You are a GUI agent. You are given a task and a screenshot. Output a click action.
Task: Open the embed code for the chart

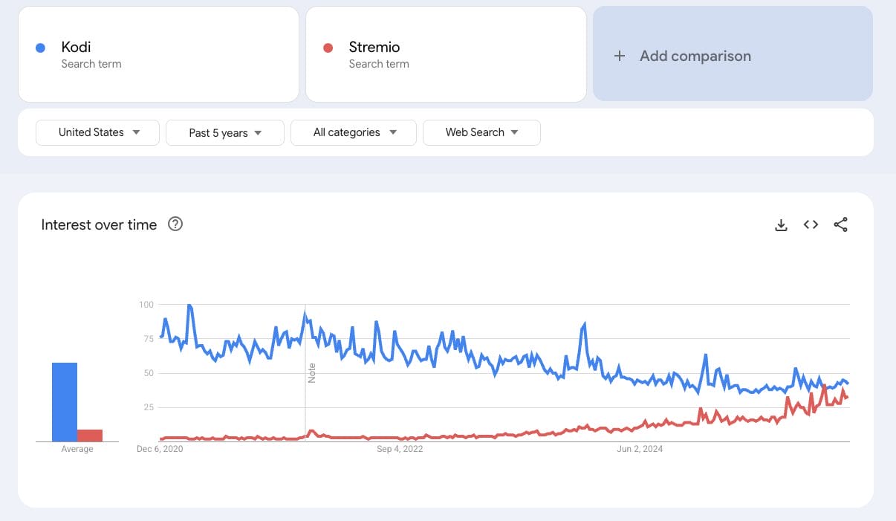pyautogui.click(x=810, y=224)
